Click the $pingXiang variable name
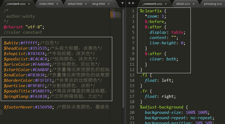Image resolution: width=225 pixels, height=124 pixels. coord(16,96)
